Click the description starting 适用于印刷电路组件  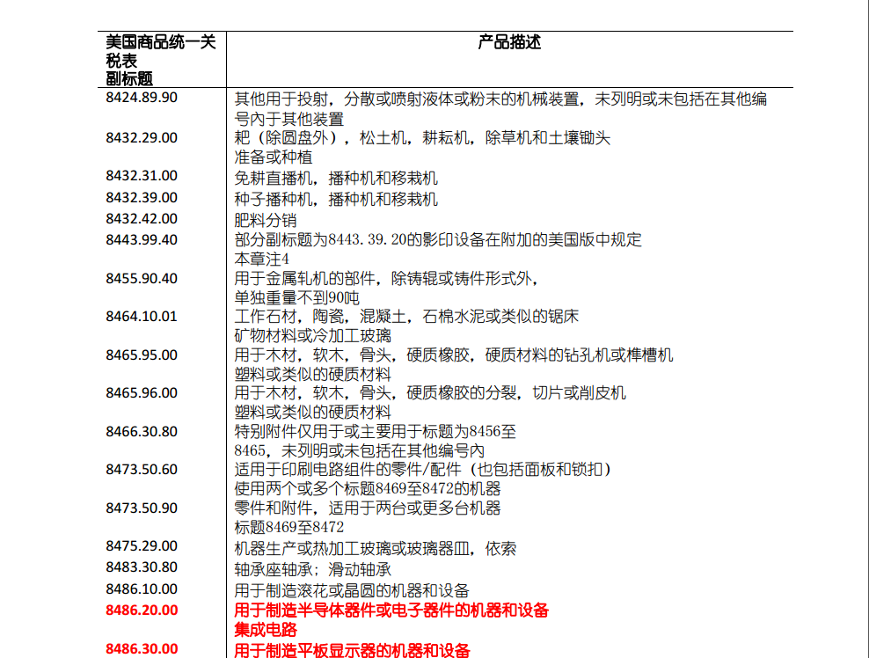click(x=422, y=470)
